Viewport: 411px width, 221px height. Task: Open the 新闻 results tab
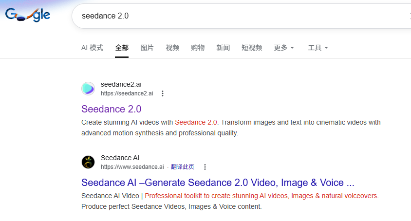pyautogui.click(x=223, y=48)
